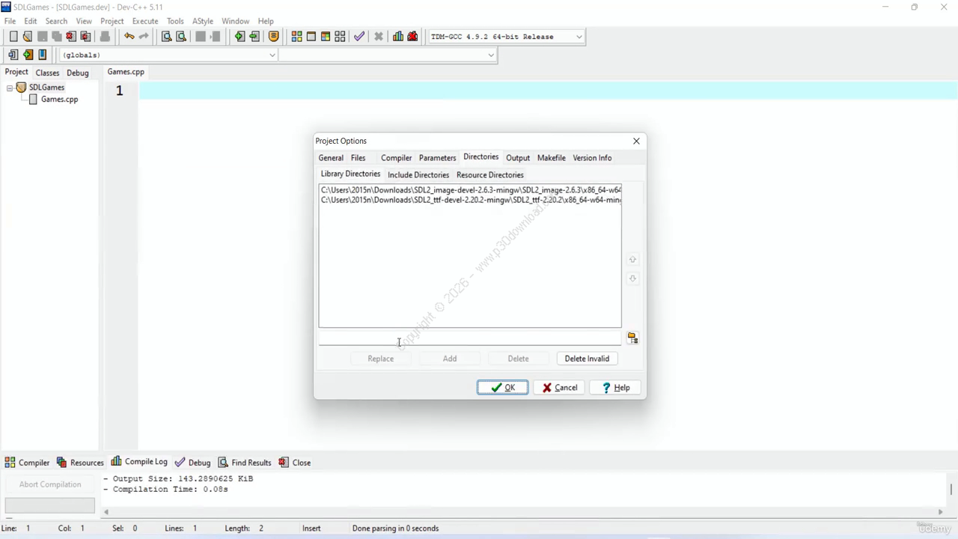Open the Find Results tab in bottom panel
Image resolution: width=958 pixels, height=539 pixels.
245,463
